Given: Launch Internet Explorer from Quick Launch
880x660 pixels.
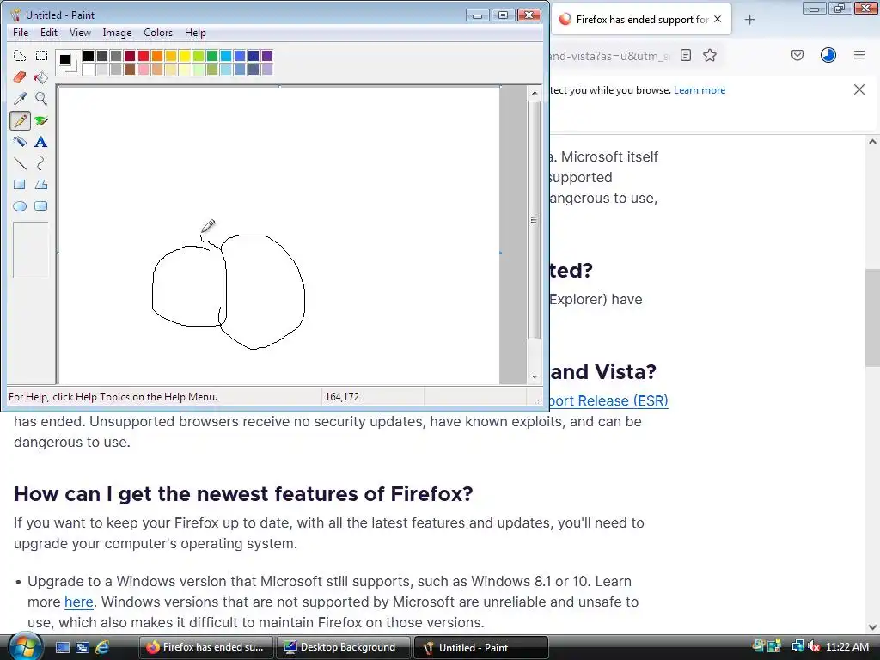Looking at the screenshot, I should (x=102, y=647).
